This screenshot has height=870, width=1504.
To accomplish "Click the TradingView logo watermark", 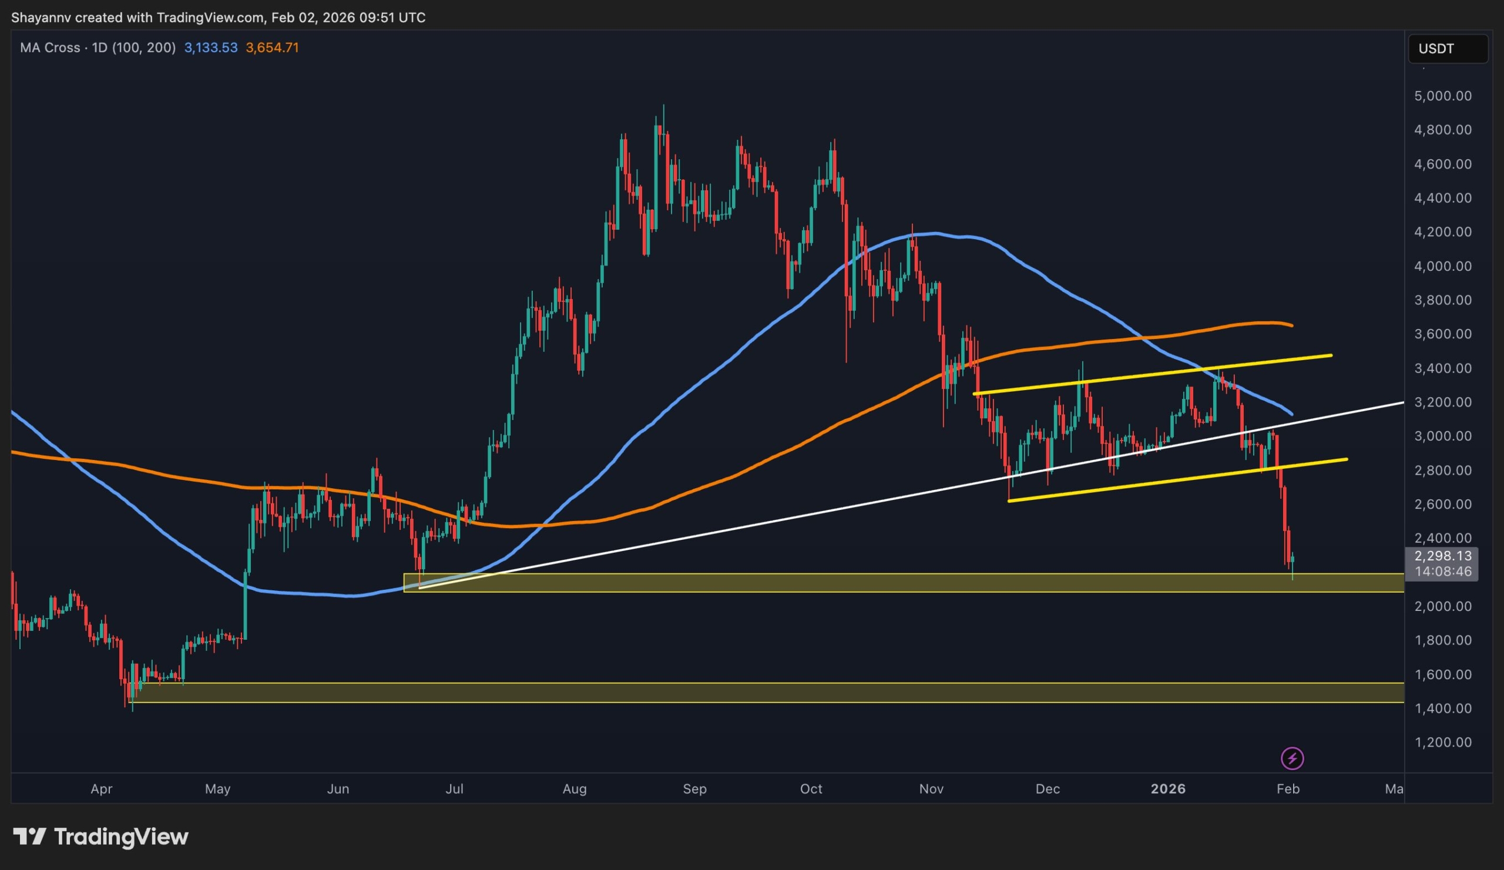I will 102,836.
